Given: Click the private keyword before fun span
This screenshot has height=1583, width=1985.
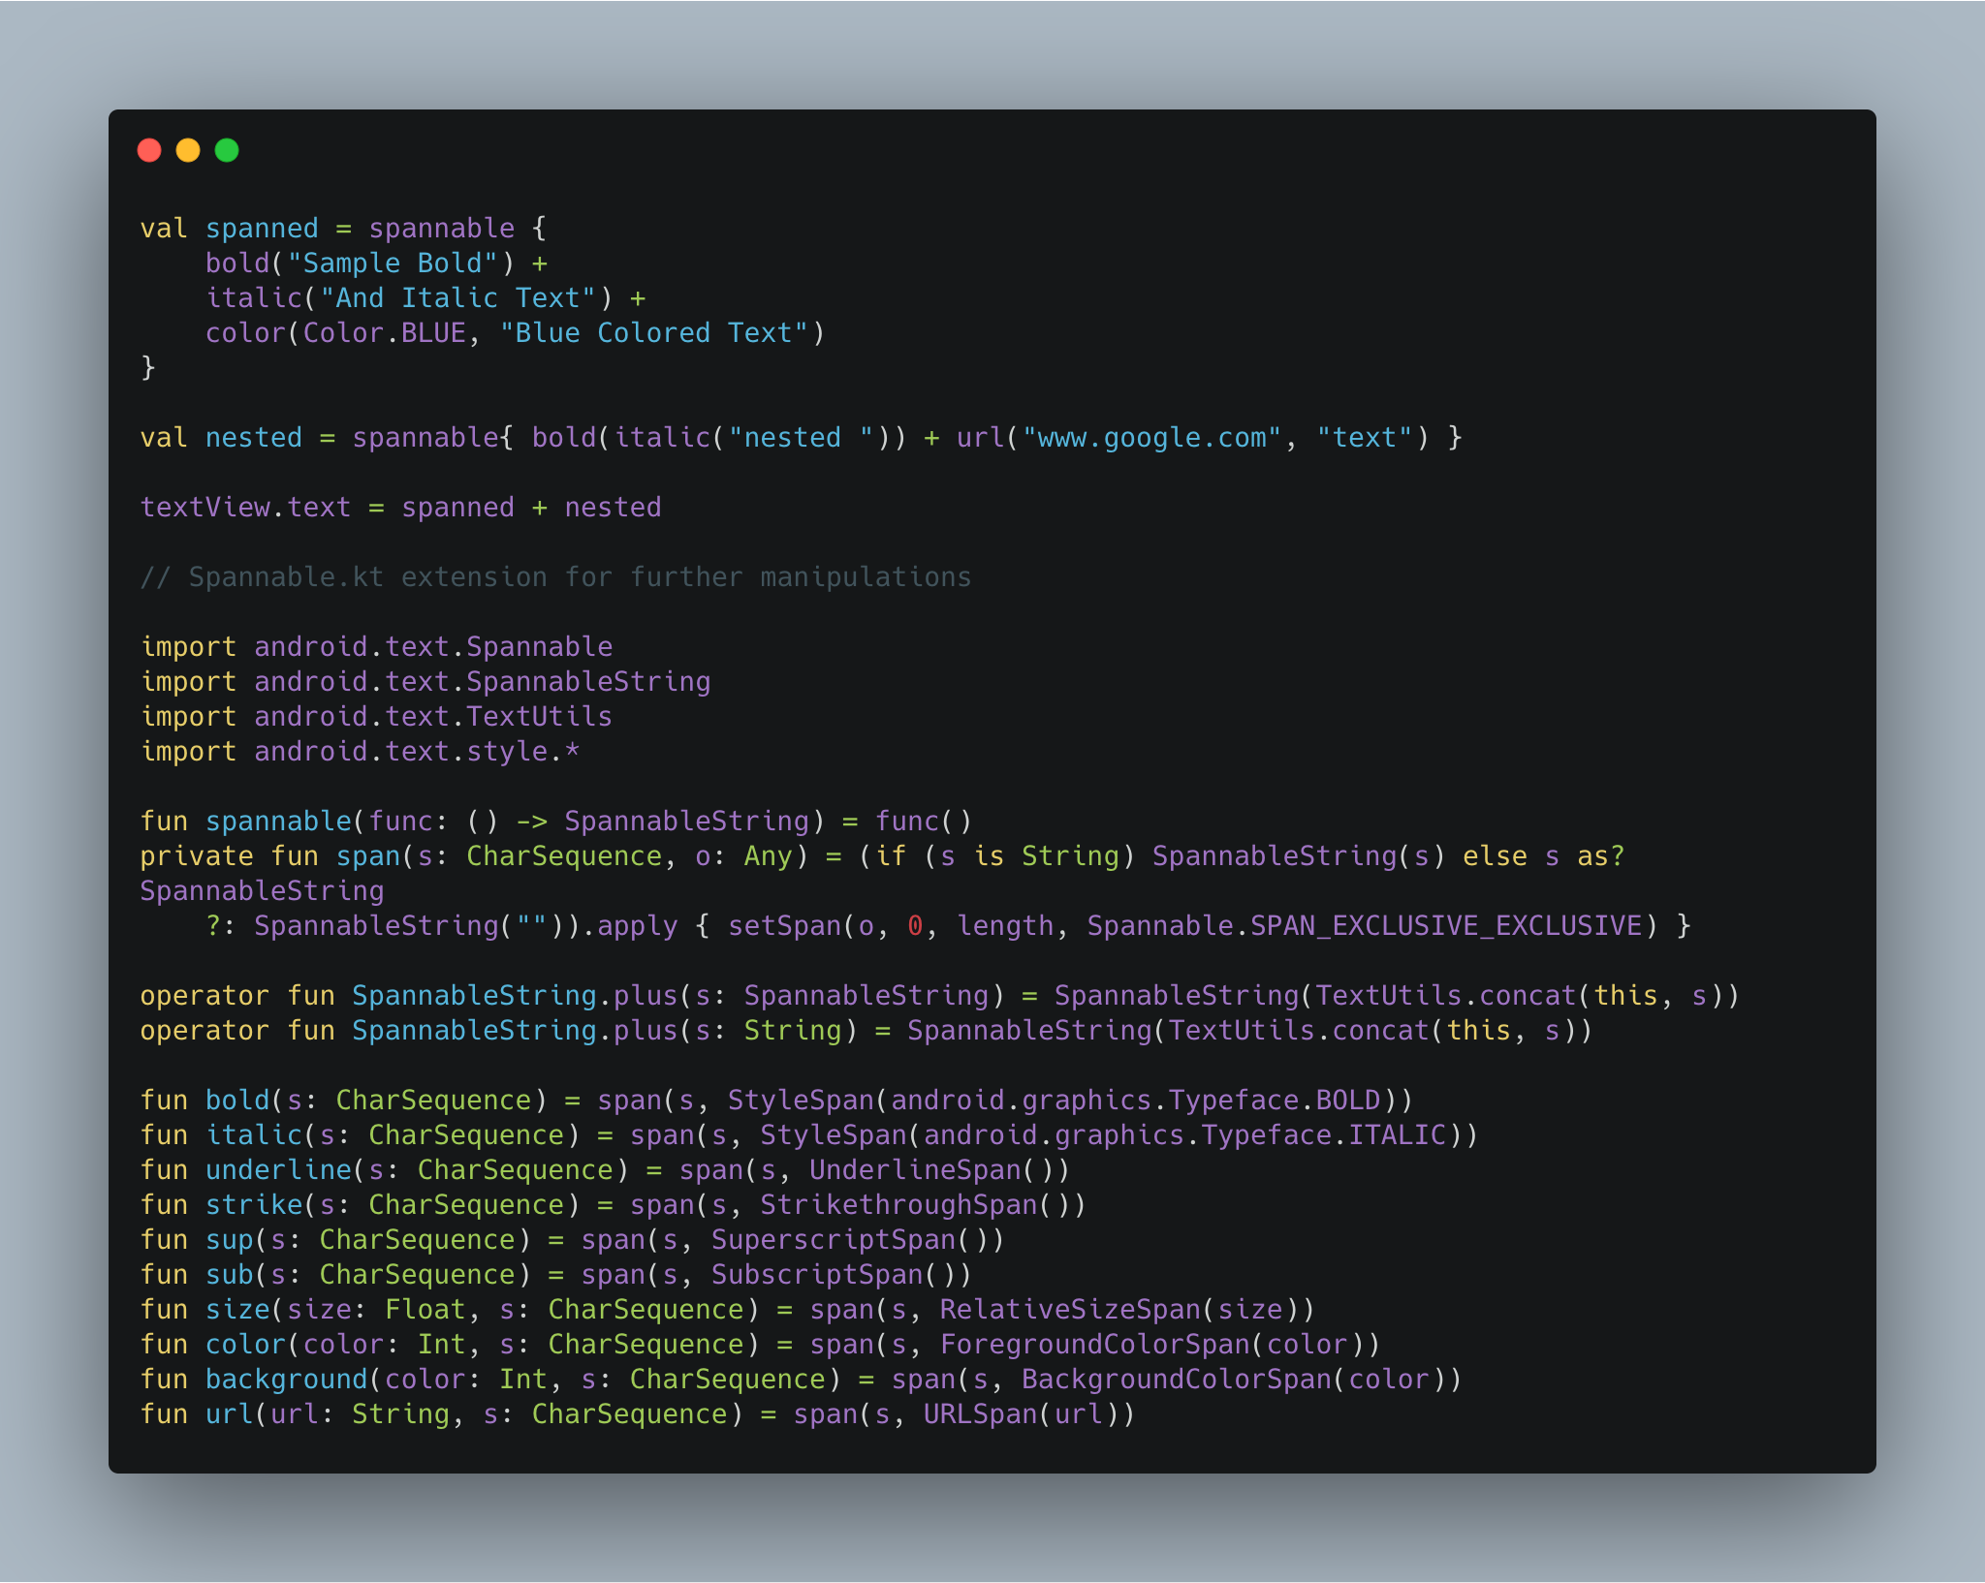Looking at the screenshot, I should (x=197, y=856).
